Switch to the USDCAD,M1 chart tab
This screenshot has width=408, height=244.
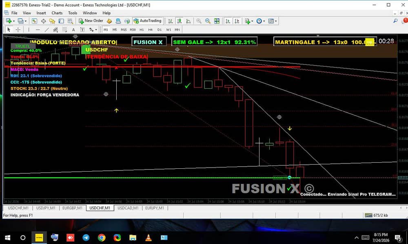tap(128, 208)
